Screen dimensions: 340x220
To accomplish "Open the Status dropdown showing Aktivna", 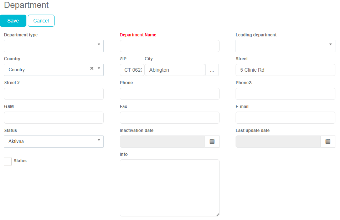I will coord(54,142).
